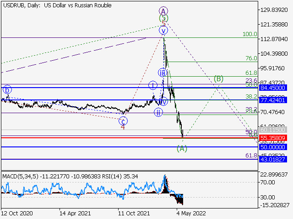Click the 100.0 Fibonacci level label
The width and height of the screenshot is (293, 219).
click(x=250, y=34)
